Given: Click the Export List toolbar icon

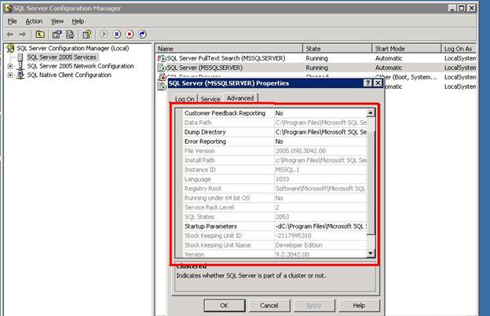Looking at the screenshot, I should [70, 34].
